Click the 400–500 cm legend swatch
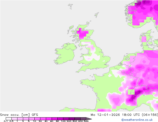Image resolution: width=158 pixels, height=122 pixels. [83, 119]
